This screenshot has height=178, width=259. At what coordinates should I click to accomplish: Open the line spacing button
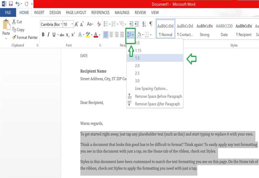point(130,35)
